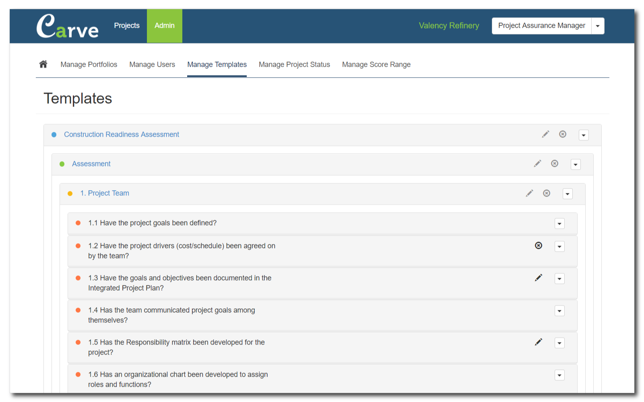Select the Admin menu
Screen dimensions: 644x402
[165, 26]
